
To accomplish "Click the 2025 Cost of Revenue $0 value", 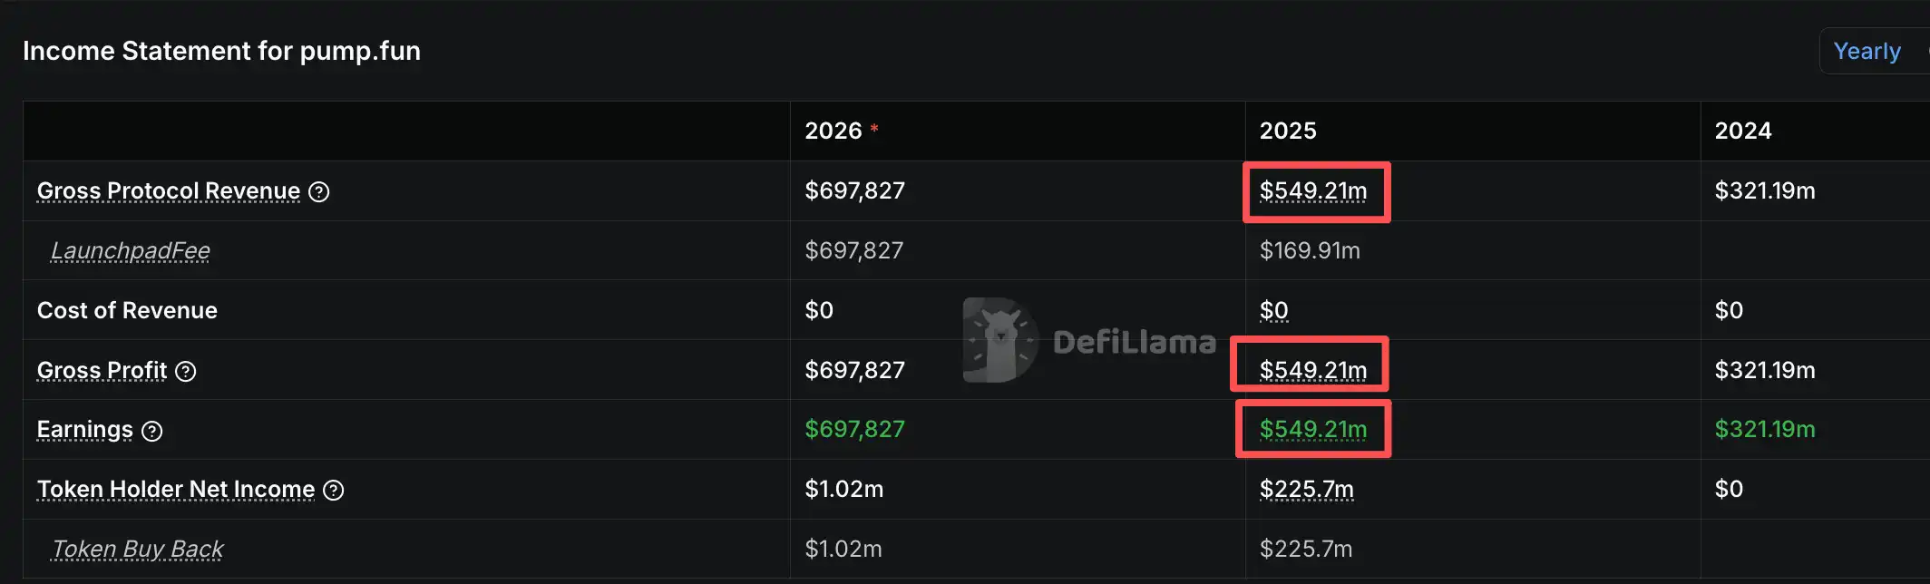I will pyautogui.click(x=1274, y=311).
